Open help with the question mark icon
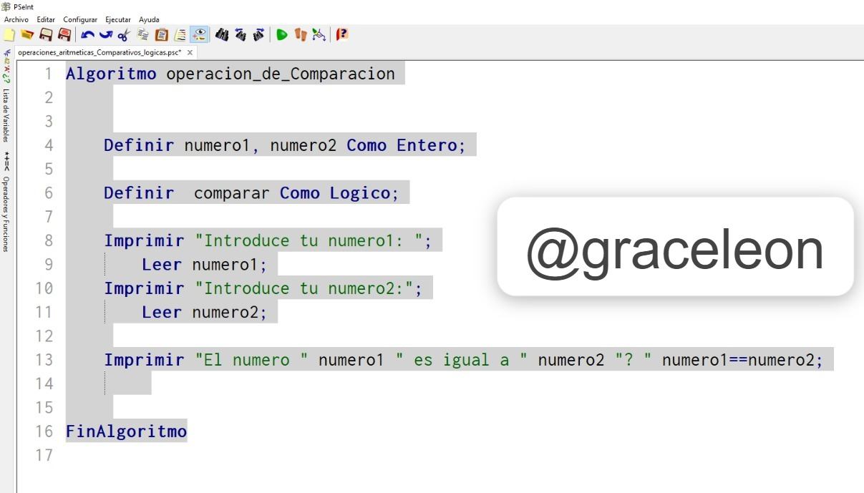The width and height of the screenshot is (864, 493). (x=342, y=34)
